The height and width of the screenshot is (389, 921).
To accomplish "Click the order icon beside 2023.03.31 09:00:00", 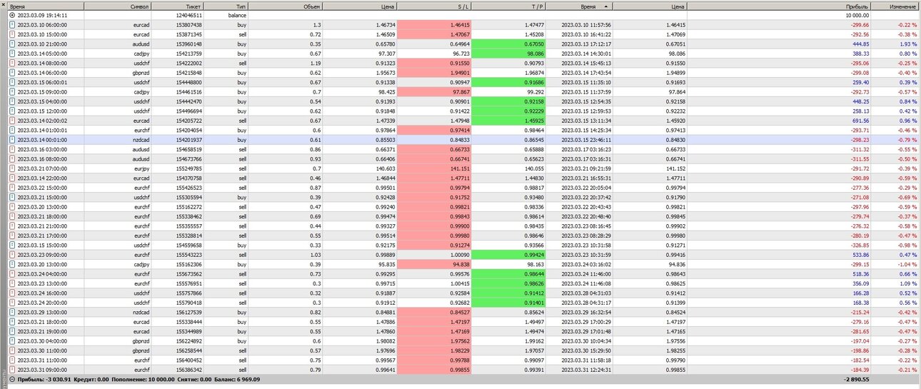I will click(12, 370).
